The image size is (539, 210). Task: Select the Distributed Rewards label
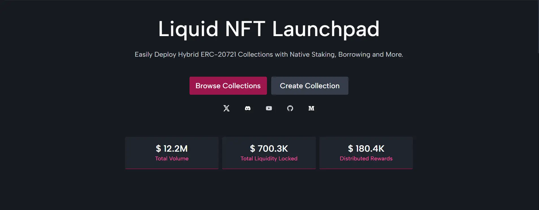click(366, 158)
